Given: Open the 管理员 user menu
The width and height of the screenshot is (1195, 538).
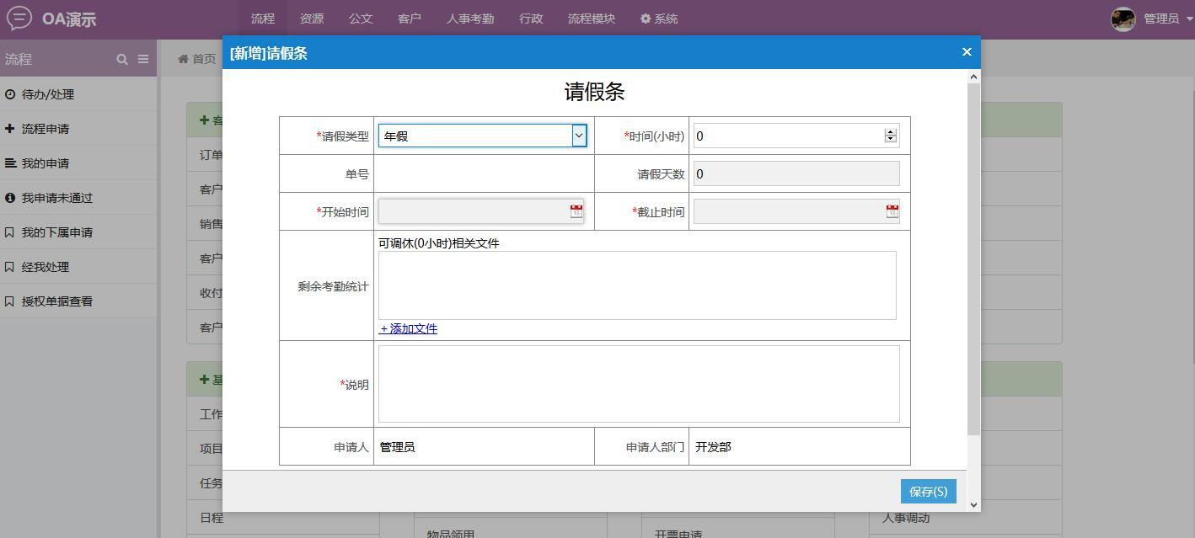Looking at the screenshot, I should (1160, 19).
